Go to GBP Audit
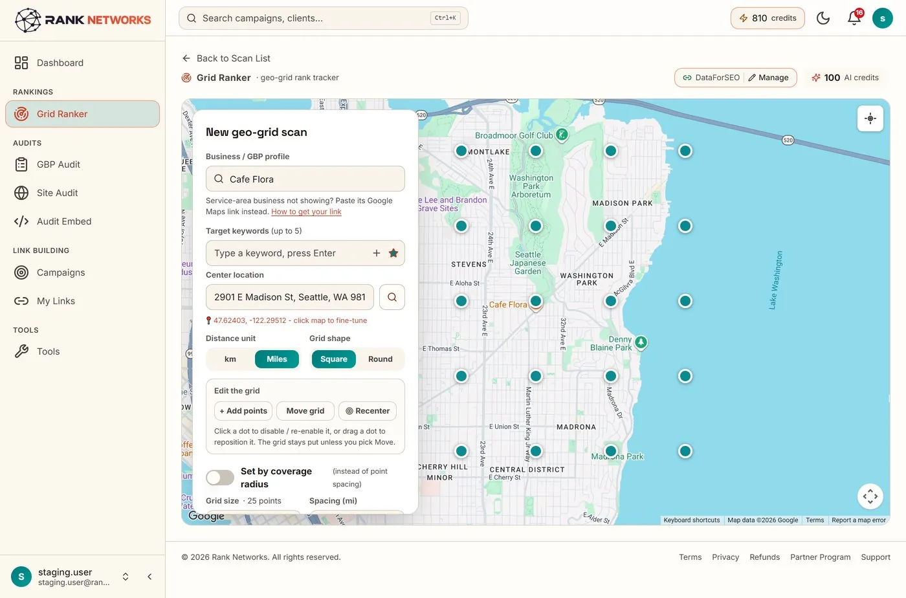This screenshot has height=598, width=906. coord(83,164)
